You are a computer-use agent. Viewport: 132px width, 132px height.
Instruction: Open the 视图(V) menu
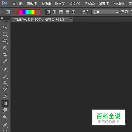[x=119, y=4]
